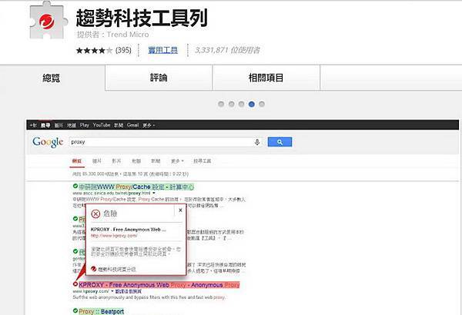Screen dimensions: 462x315
Task: Click the microphone voice search icon
Action: click(x=257, y=142)
